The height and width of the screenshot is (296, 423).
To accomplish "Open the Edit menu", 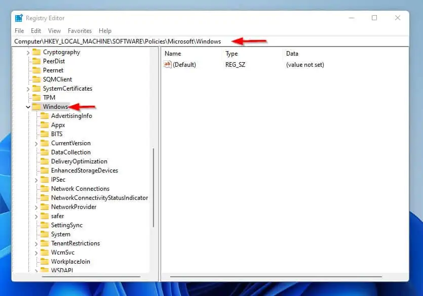I will pos(36,31).
